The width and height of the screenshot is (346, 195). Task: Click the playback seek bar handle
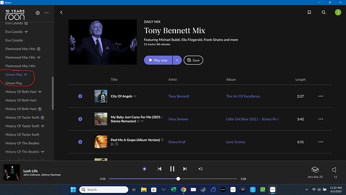point(178,178)
